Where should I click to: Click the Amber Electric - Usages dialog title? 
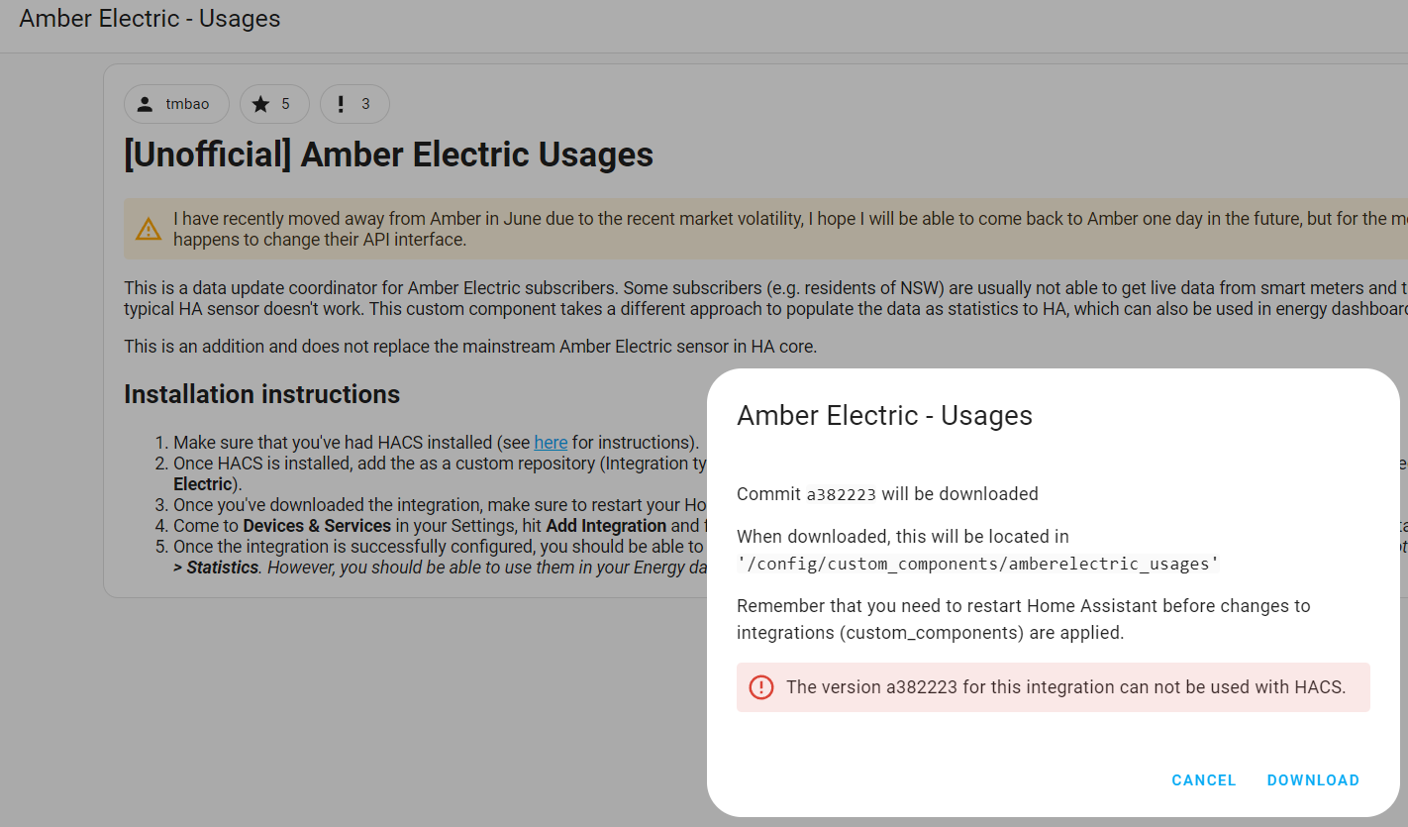click(885, 416)
